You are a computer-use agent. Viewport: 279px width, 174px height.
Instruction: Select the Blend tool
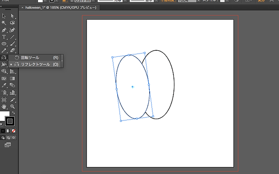[x=12, y=85]
